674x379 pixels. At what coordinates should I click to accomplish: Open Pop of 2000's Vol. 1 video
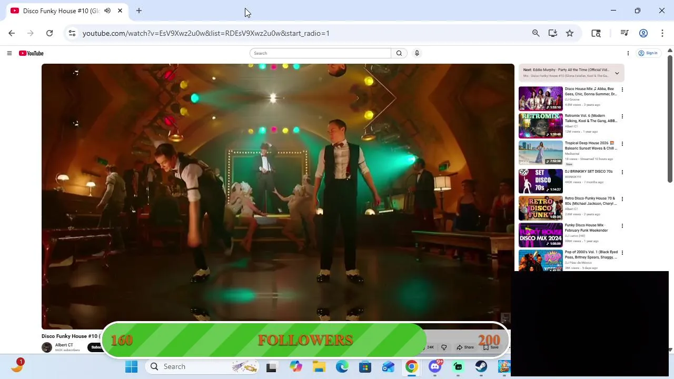coord(591,255)
